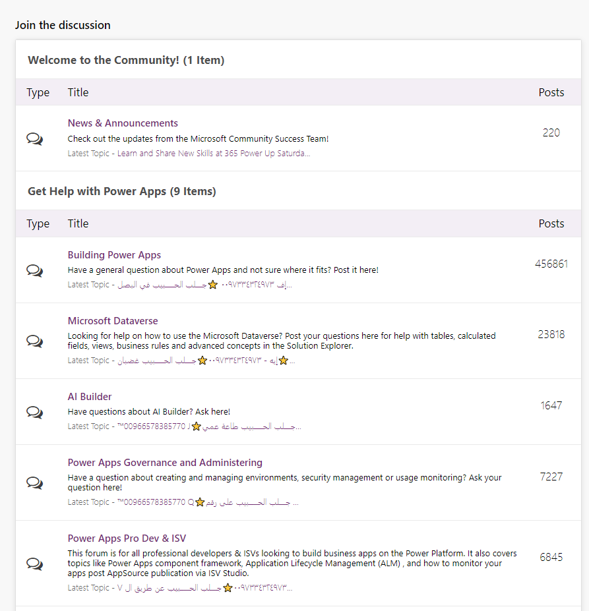
Task: Open latest topic under Pro Dev & ISV
Action: pyautogui.click(x=204, y=588)
